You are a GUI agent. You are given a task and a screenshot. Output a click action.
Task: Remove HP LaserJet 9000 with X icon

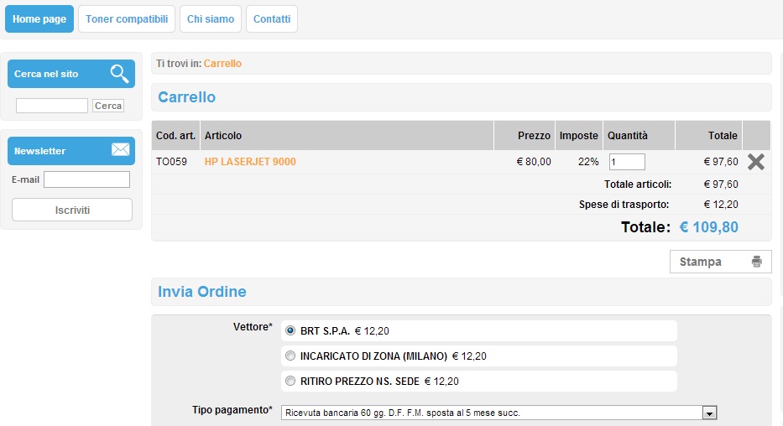[x=755, y=162]
